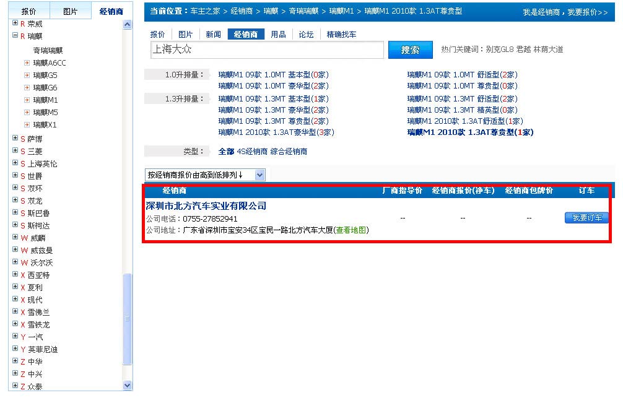Viewport: 623px width, 398px height.
Task: Click the 奇瑞瑞麒 breadcrumb link
Action: (303, 11)
